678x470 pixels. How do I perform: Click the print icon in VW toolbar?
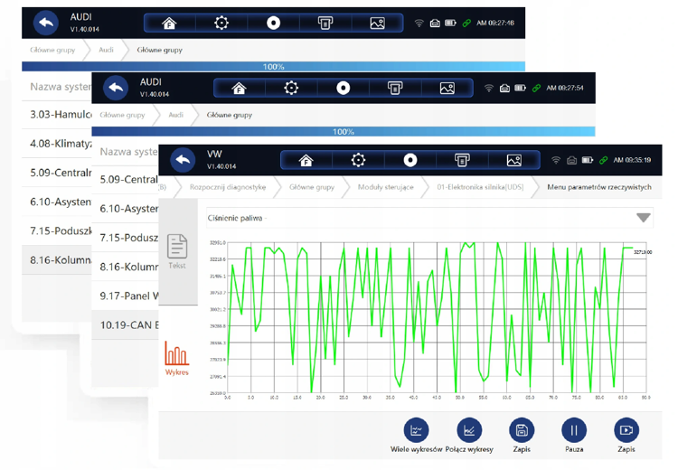pos(462,160)
